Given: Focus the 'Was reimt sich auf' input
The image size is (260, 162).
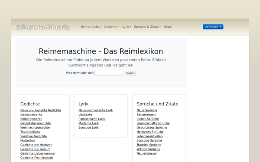Looking at the screenshot, I should coord(109,73).
